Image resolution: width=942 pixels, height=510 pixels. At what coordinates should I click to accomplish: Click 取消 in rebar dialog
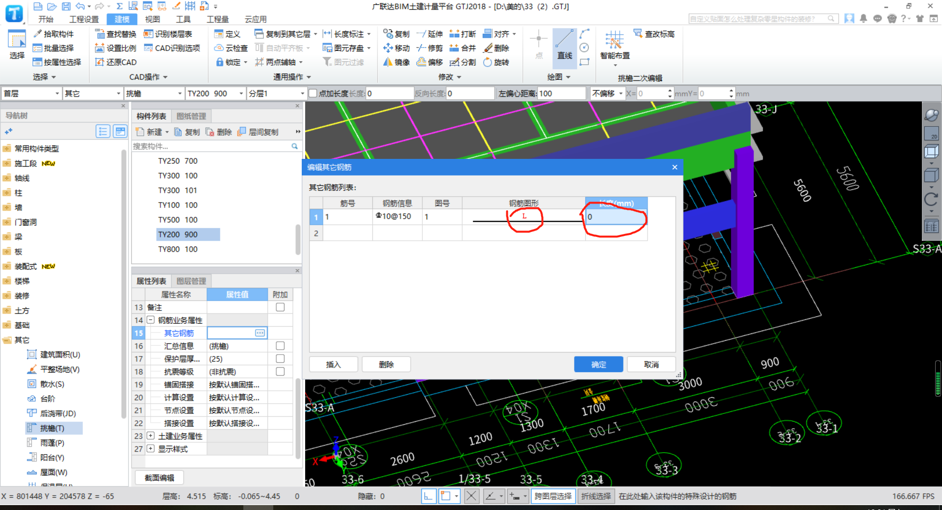coord(652,364)
